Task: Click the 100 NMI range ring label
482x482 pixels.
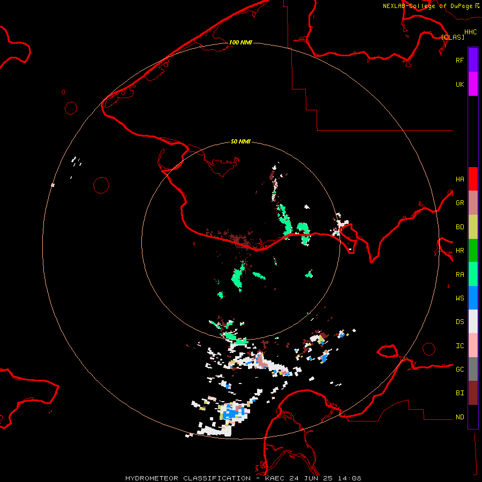Action: click(x=240, y=42)
